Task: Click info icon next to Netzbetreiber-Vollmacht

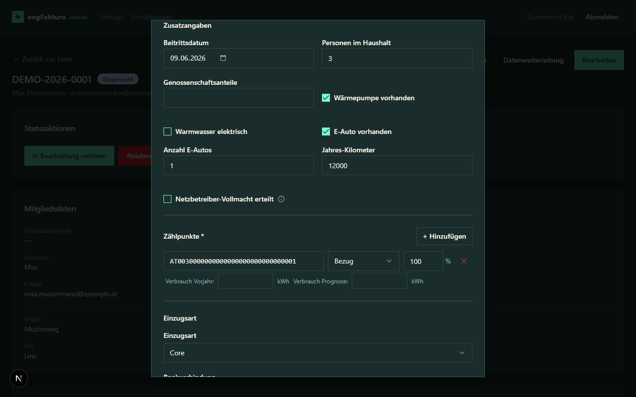Action: point(281,199)
